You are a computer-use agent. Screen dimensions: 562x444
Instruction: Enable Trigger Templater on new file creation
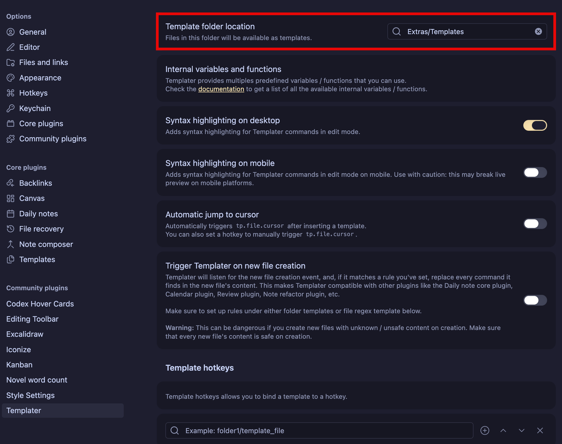click(535, 300)
